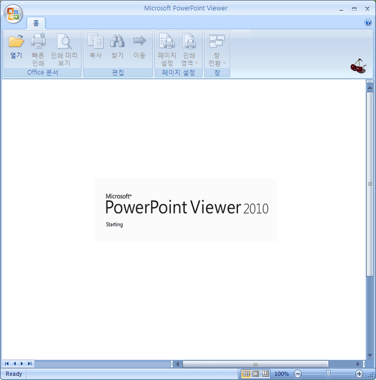
Task: Click the vertical scroll up arrow
Action: 370,88
